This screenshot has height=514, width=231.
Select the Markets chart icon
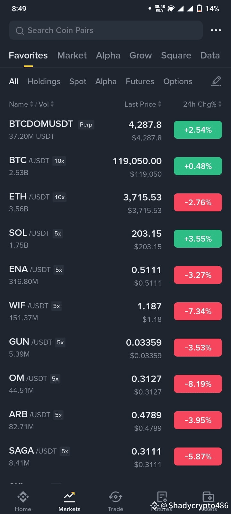[69, 497]
